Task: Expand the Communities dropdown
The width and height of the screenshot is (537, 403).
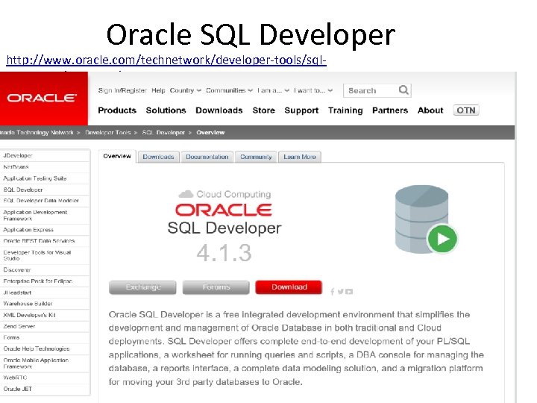Action: [229, 90]
